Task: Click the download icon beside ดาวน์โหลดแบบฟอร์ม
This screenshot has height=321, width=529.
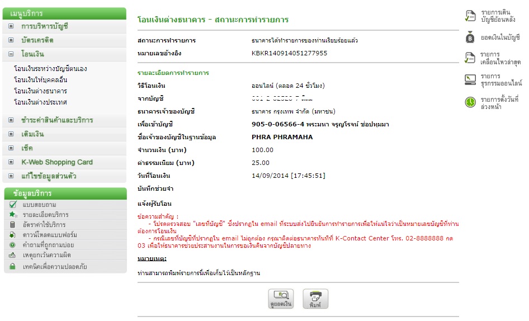Action: point(12,235)
